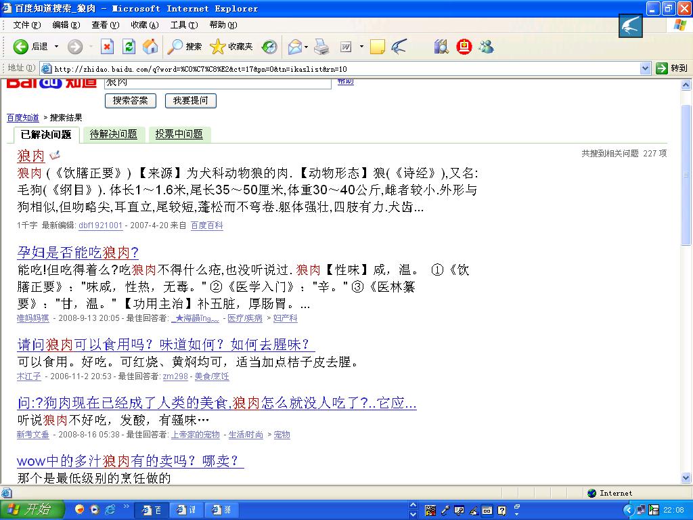Click the page scrollbar down arrow
This screenshot has width=693, height=520.
(x=686, y=478)
